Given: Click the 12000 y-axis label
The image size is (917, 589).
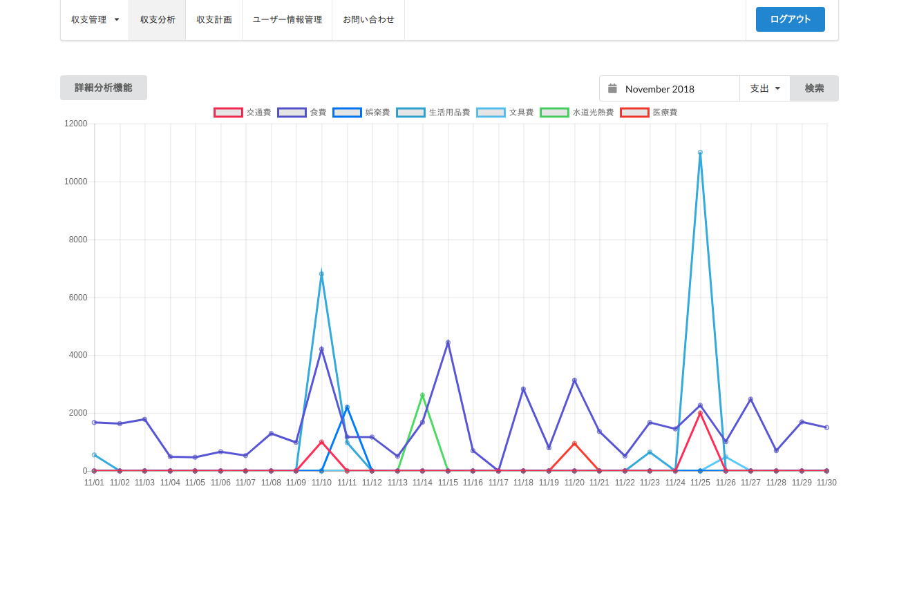Looking at the screenshot, I should 76,124.
